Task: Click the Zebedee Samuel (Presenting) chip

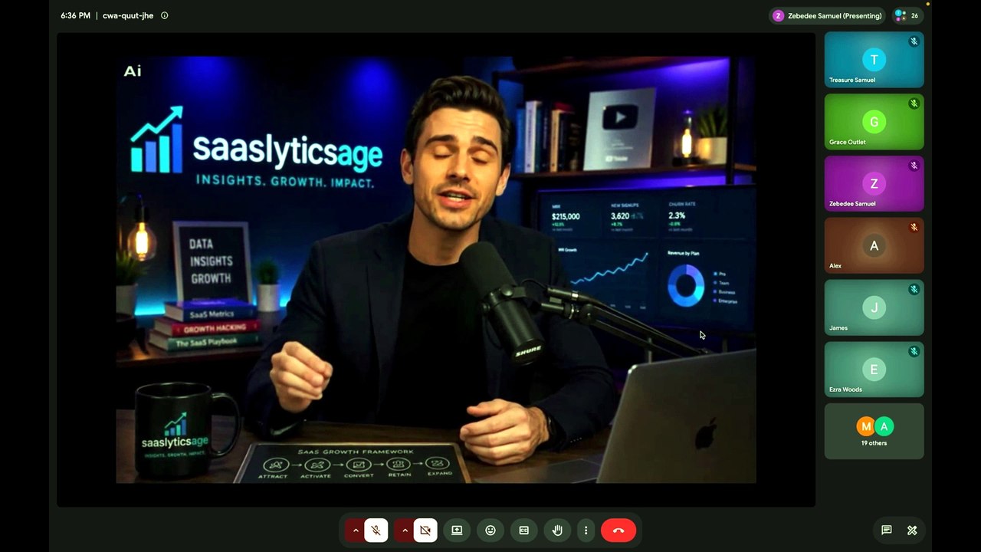Action: [x=827, y=15]
